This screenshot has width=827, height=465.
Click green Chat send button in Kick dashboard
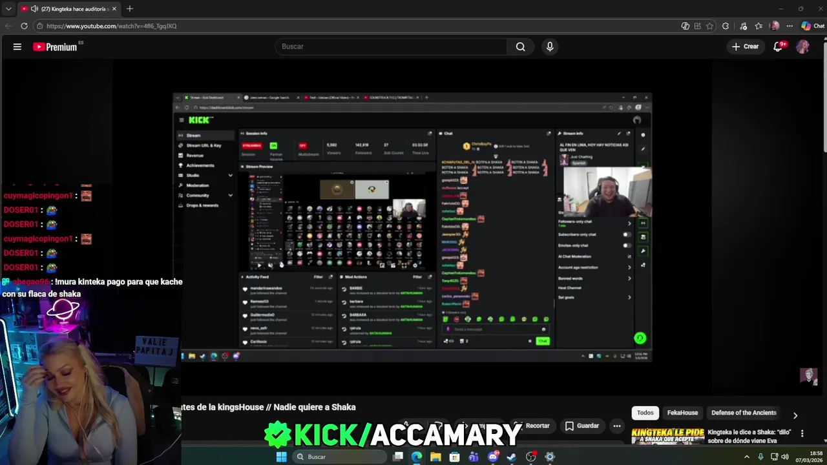coord(542,341)
